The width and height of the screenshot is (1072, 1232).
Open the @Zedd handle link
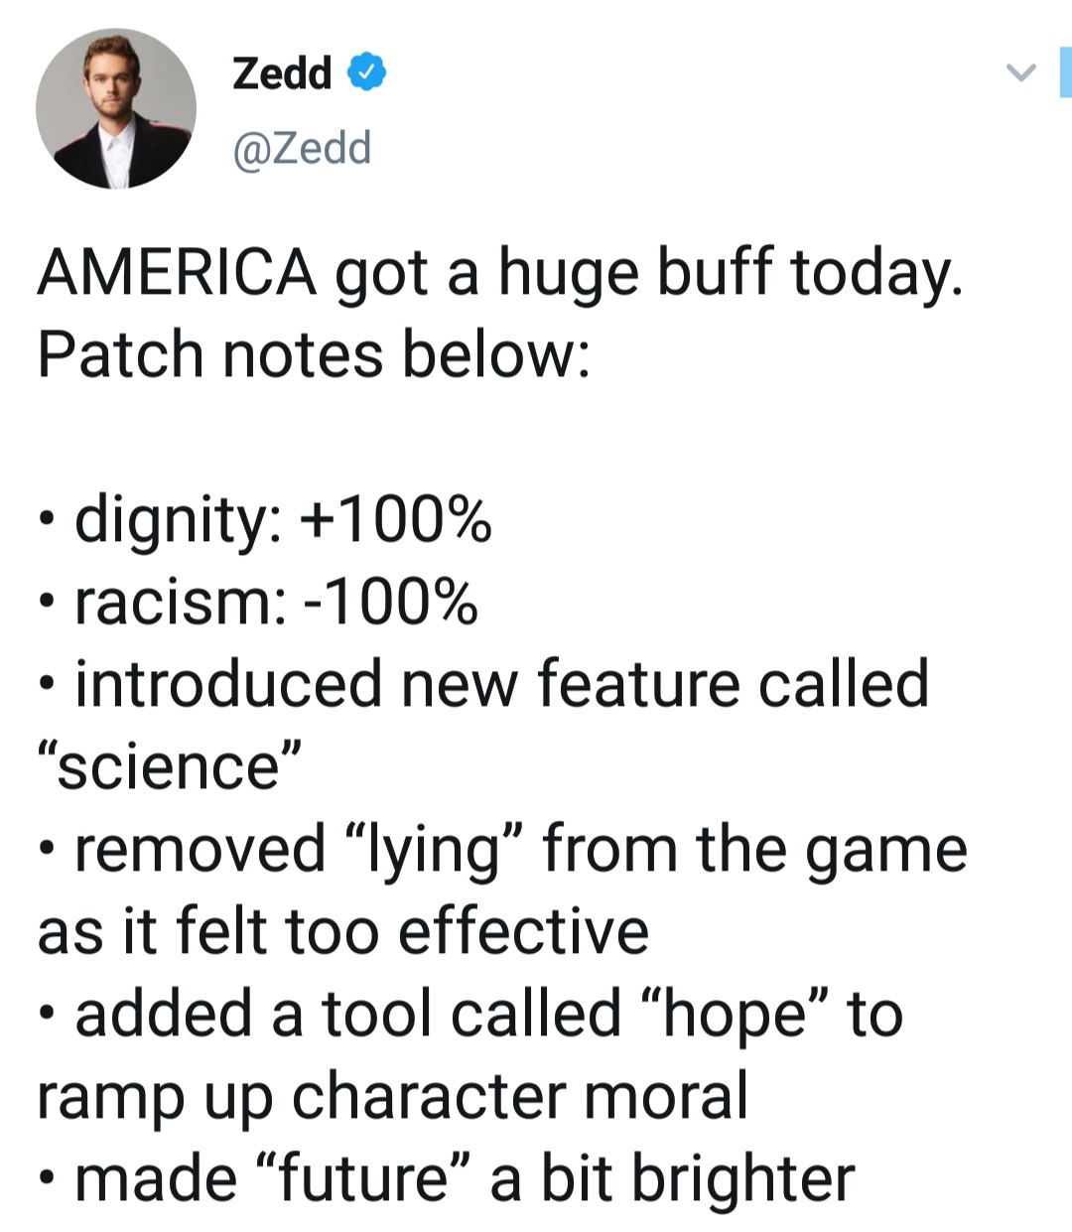point(302,147)
